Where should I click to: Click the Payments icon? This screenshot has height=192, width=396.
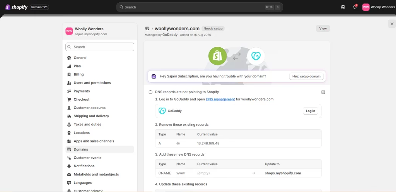click(x=69, y=91)
